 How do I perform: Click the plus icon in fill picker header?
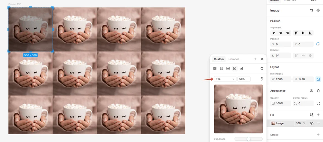(255, 59)
